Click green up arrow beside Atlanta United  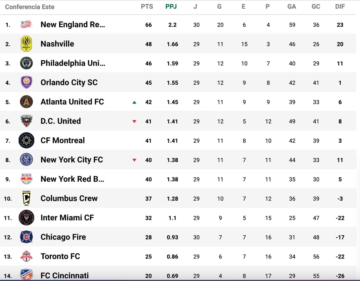[134, 102]
